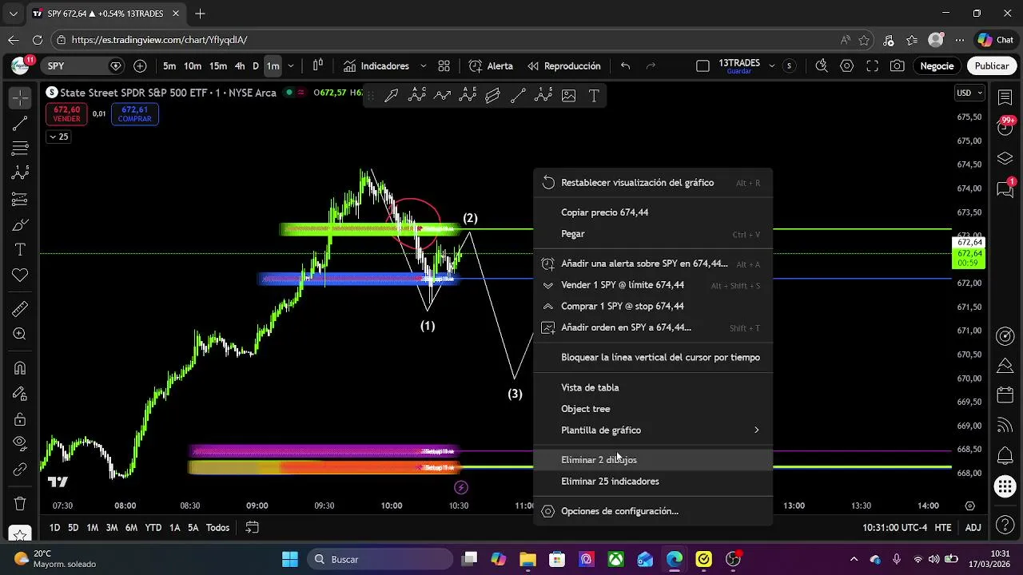The width and height of the screenshot is (1023, 575).
Task: Select the ruler measure tool
Action: pos(20,309)
